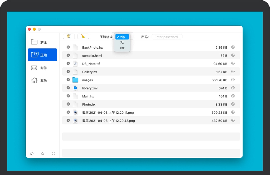
Task: Click magnifier icon for library.xml
Action: [x=233, y=88]
